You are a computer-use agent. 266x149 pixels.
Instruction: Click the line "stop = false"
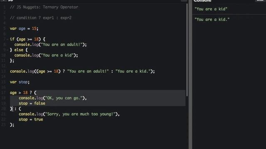pos(32,103)
